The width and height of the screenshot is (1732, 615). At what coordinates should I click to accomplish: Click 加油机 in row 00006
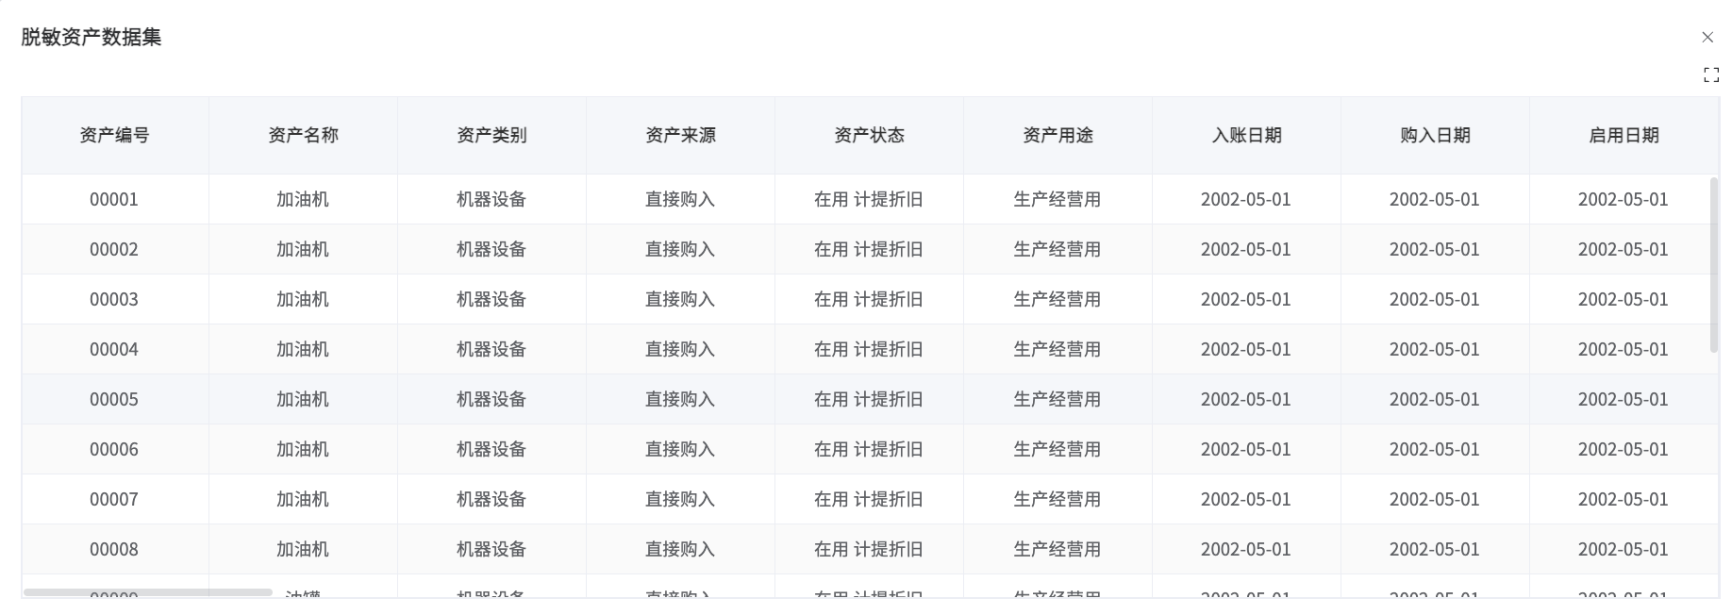[x=303, y=450]
